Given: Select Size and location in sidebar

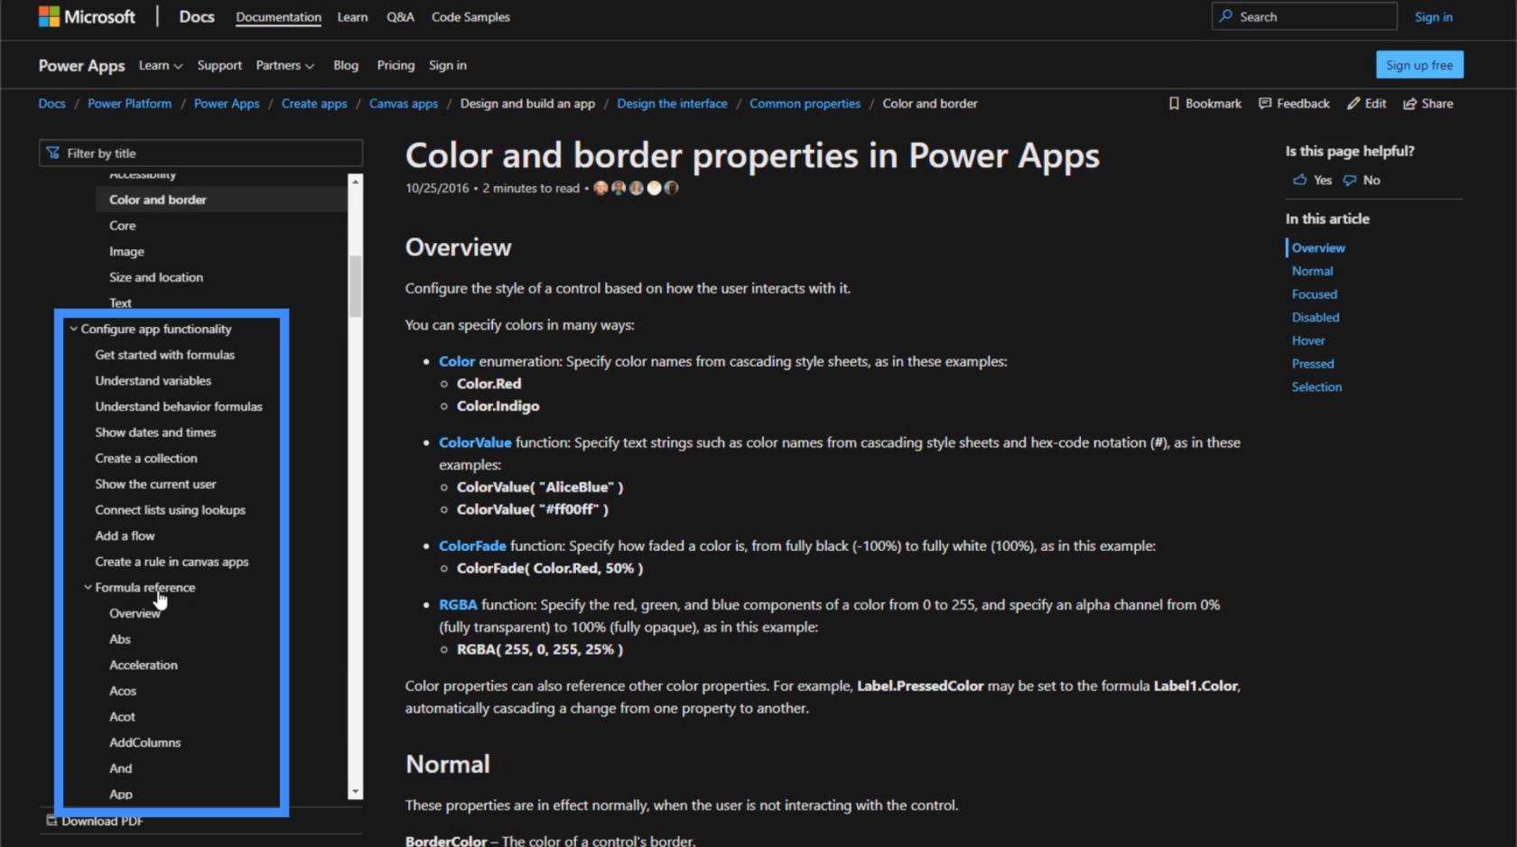Looking at the screenshot, I should 156,277.
